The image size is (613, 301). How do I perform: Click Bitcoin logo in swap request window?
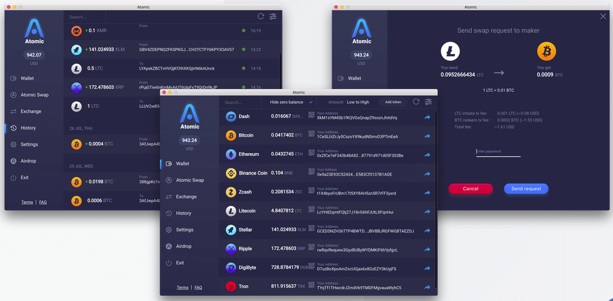547,51
